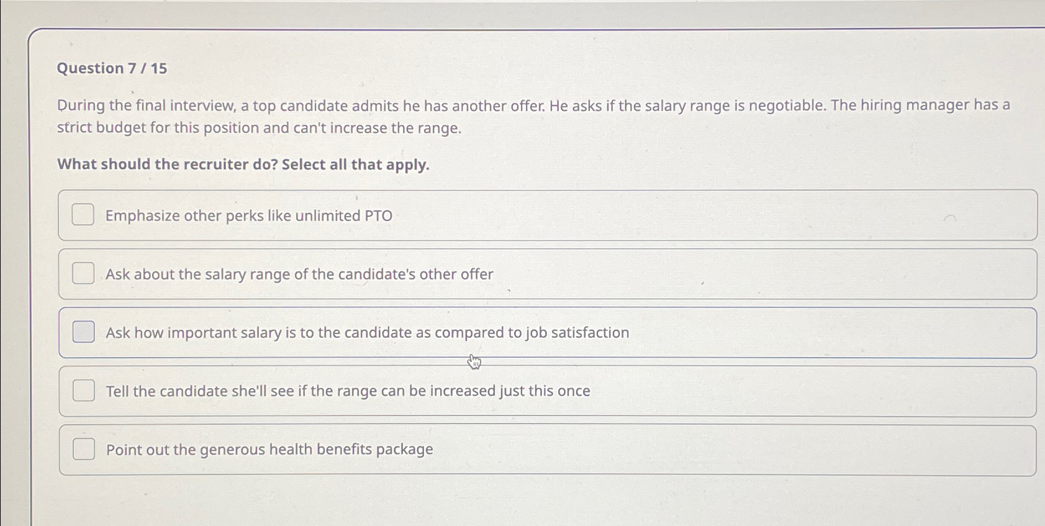
Task: Click the bold 'Select all that apply' instruction
Action: tap(242, 164)
